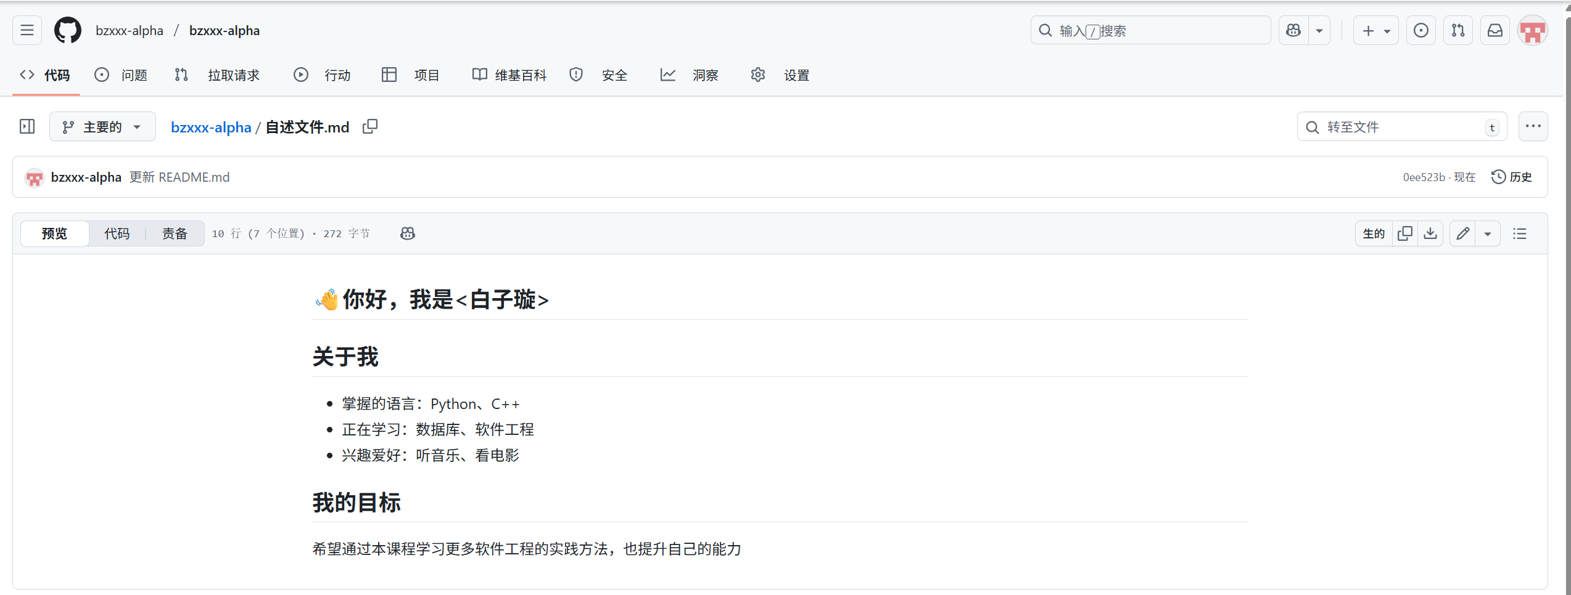Open the notifications inbox
This screenshot has height=595, width=1571.
click(1495, 30)
